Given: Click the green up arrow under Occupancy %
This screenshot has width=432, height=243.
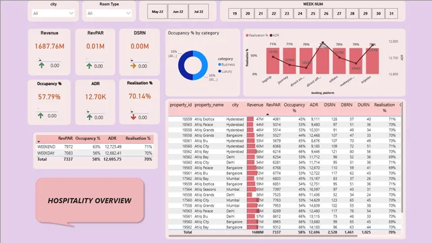Looking at the screenshot, I should [40, 115].
